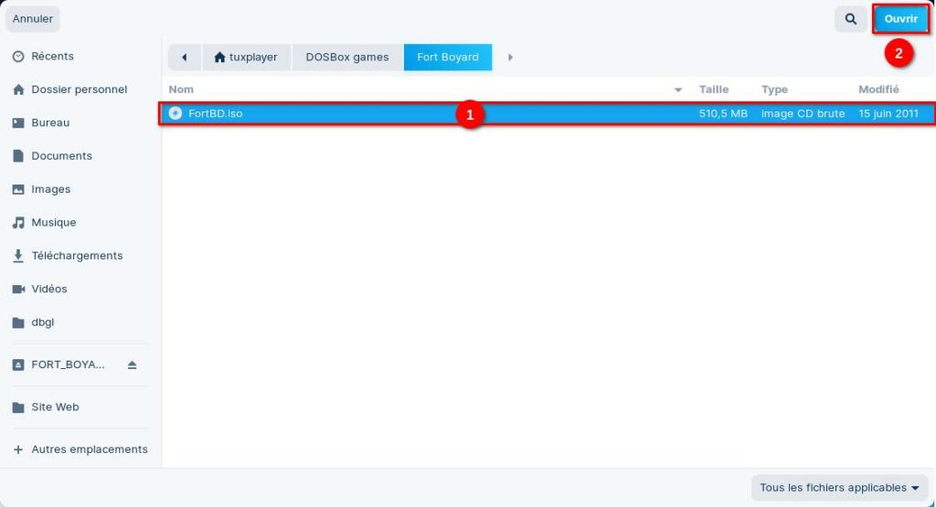Open the file type filter dropdown

click(839, 488)
